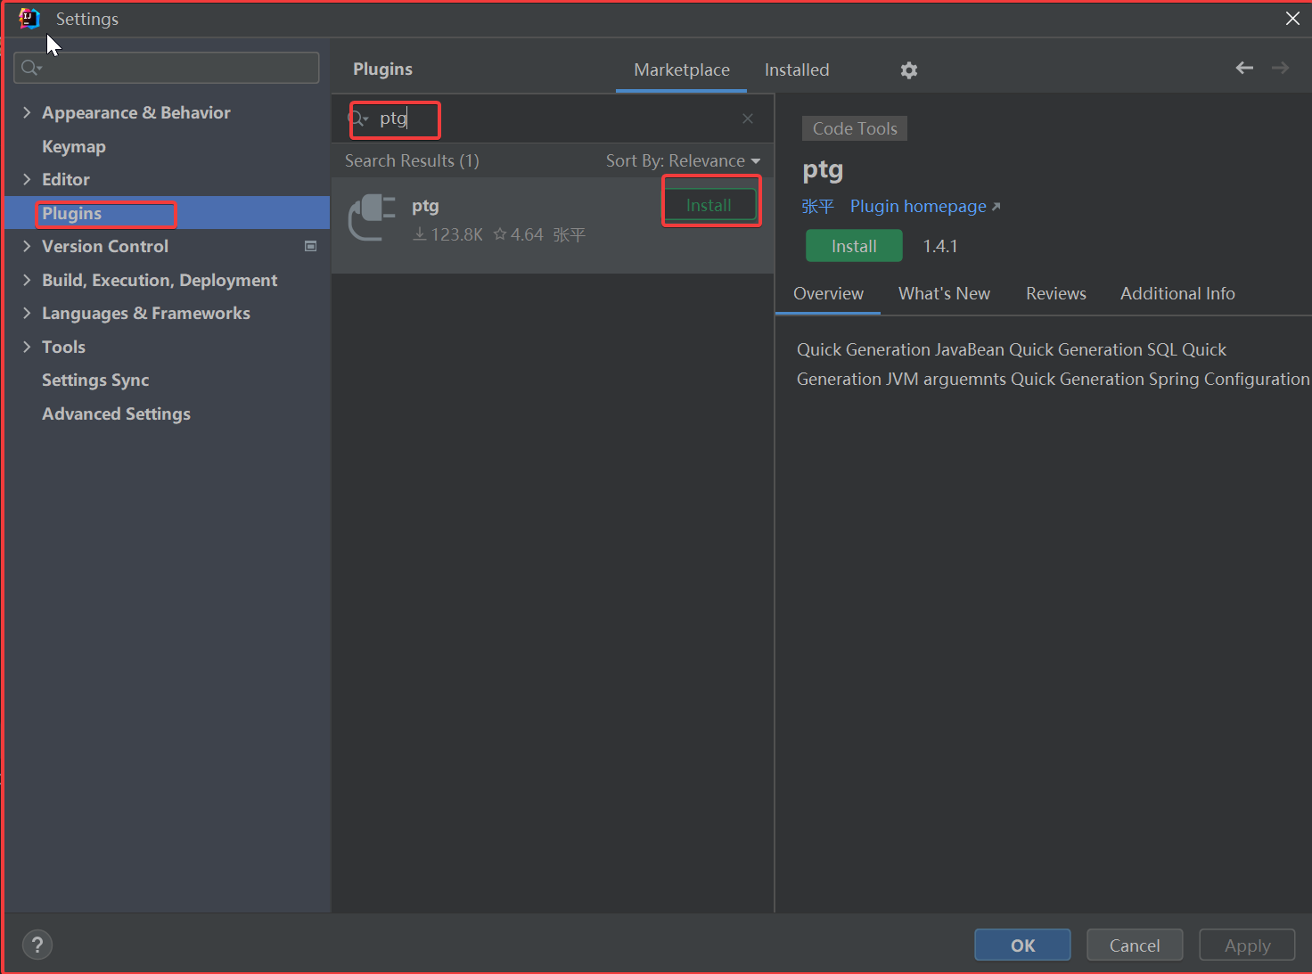This screenshot has width=1312, height=974.
Task: Switch to the Installed tab
Action: tap(797, 70)
